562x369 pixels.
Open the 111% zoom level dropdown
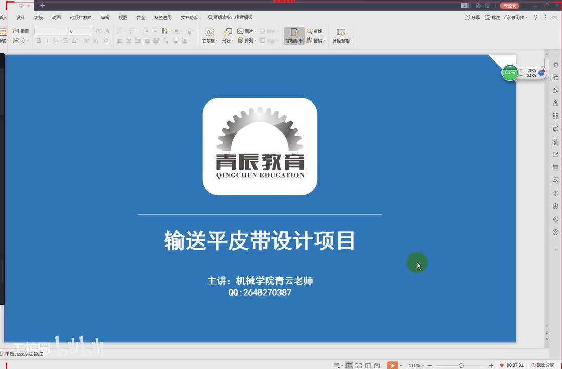click(x=416, y=365)
